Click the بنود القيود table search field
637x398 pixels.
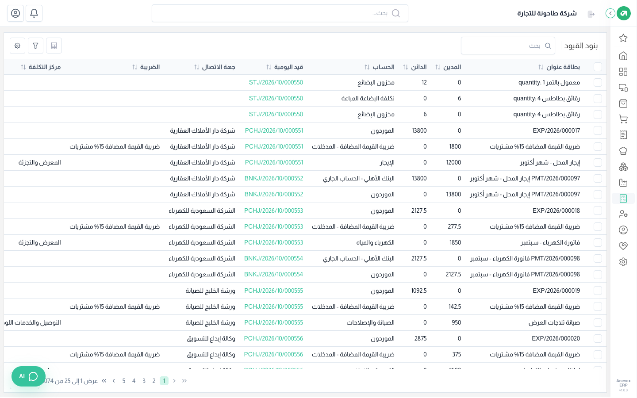(x=508, y=46)
